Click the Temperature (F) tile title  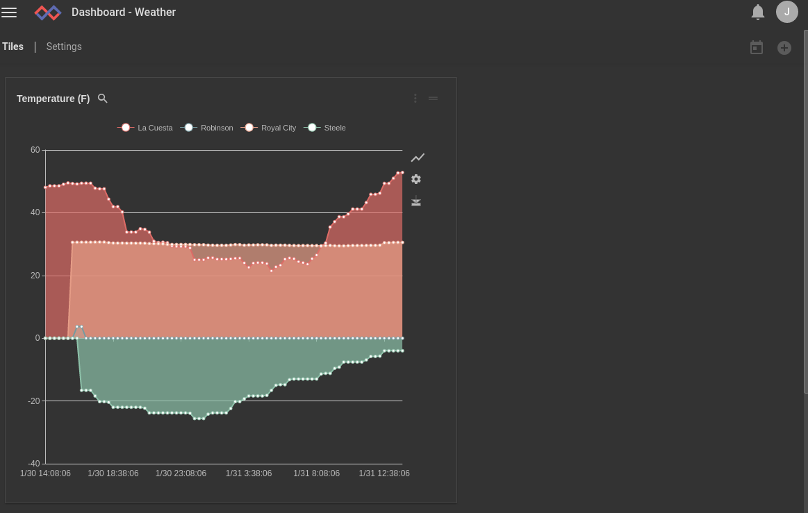[x=53, y=99]
